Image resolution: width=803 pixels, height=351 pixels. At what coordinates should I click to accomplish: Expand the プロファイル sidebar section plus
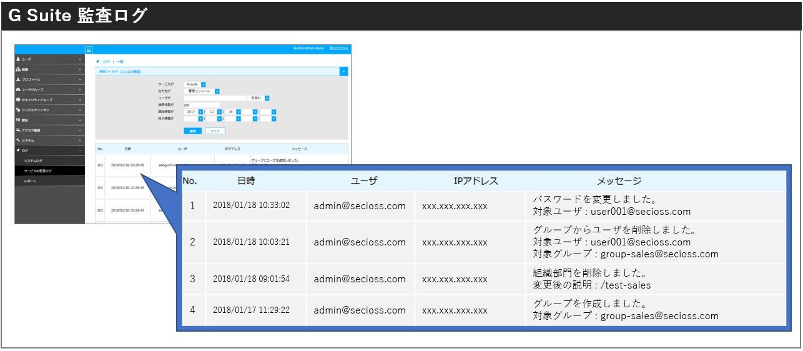(80, 79)
